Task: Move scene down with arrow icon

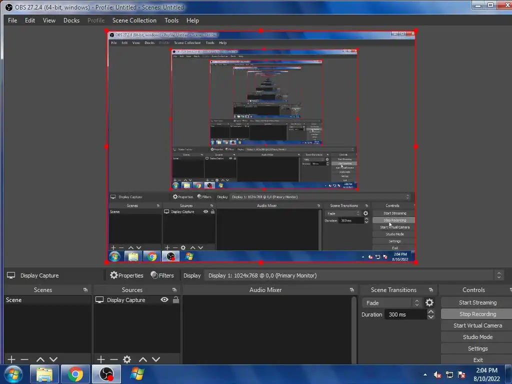Action: [x=53, y=359]
